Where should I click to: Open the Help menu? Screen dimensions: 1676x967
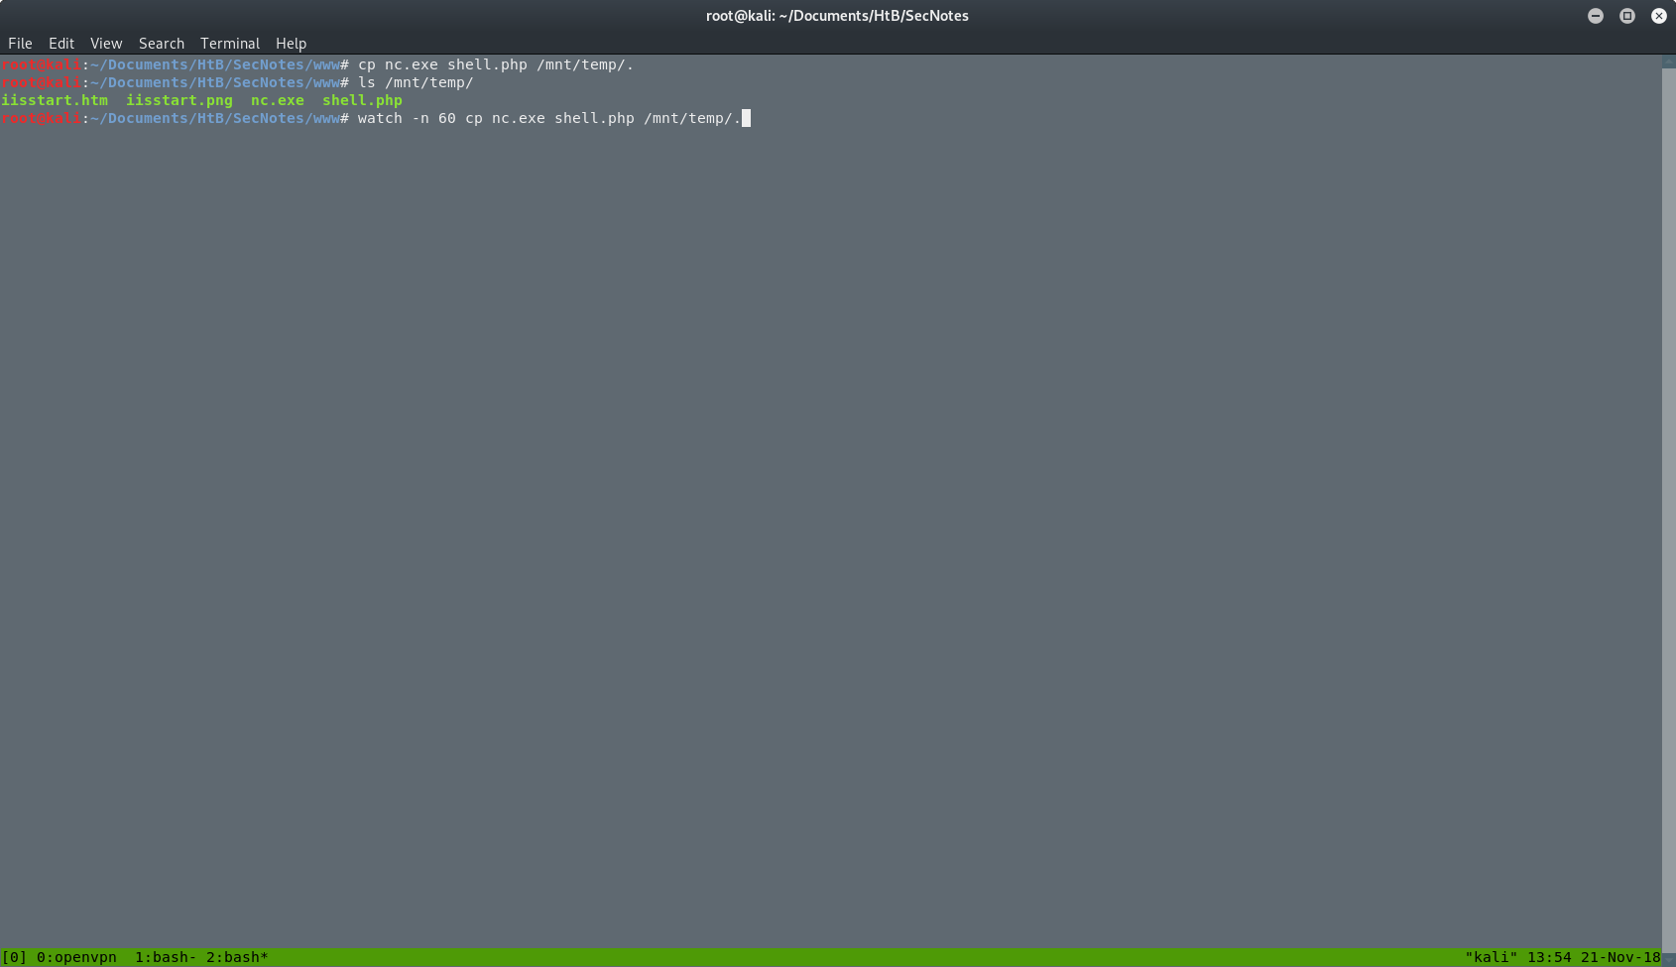coord(291,43)
